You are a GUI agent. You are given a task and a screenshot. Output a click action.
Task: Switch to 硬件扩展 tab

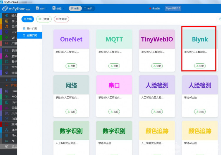[30, 29]
